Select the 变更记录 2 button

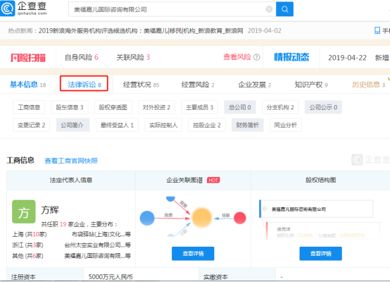coord(32,125)
